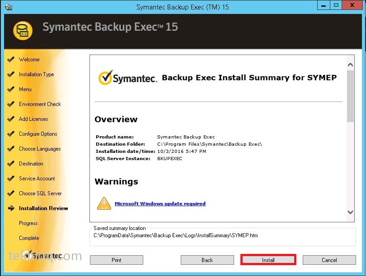Image resolution: width=366 pixels, height=276 pixels.
Task: Click the Symantec checkmark logo in summary
Action: [x=128, y=77]
